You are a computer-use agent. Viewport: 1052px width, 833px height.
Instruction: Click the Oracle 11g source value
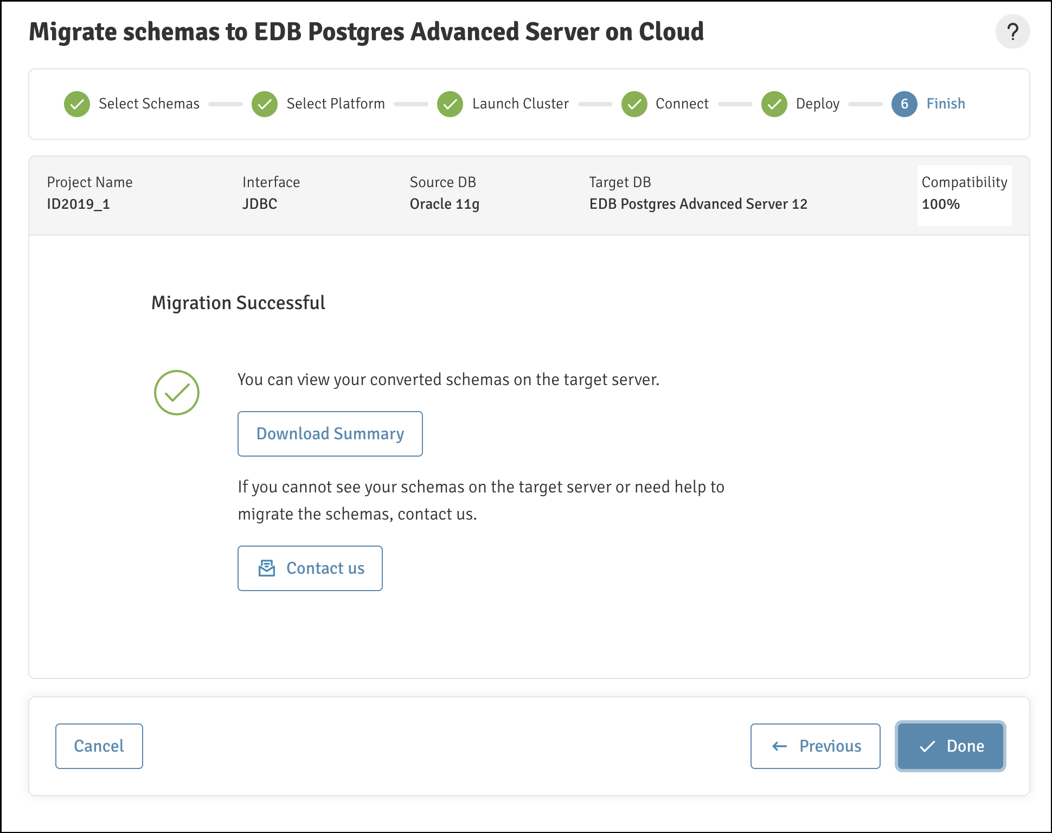pyautogui.click(x=445, y=204)
